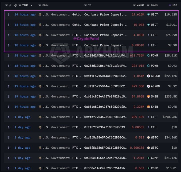Screen dimensions: 181x172
Task: Click the AERGO token icon in the 1.061M row
Action: click(149, 76)
